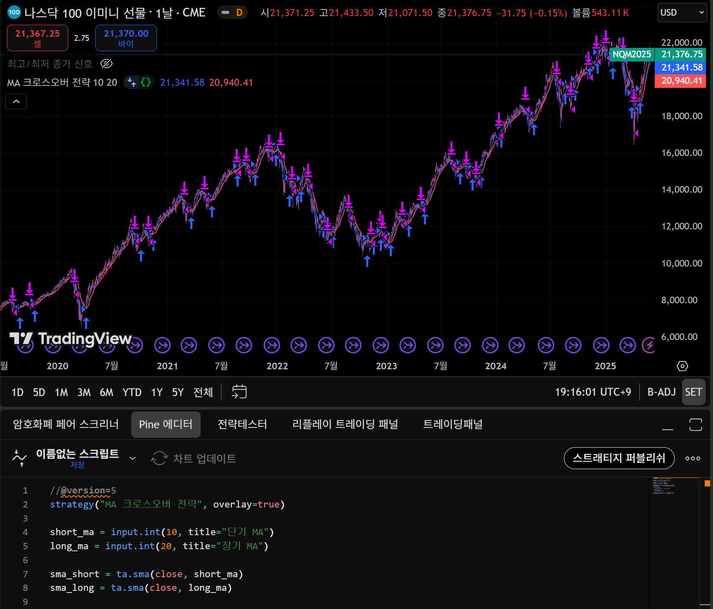Toggle B-ADJ back adjustment

coord(661,392)
